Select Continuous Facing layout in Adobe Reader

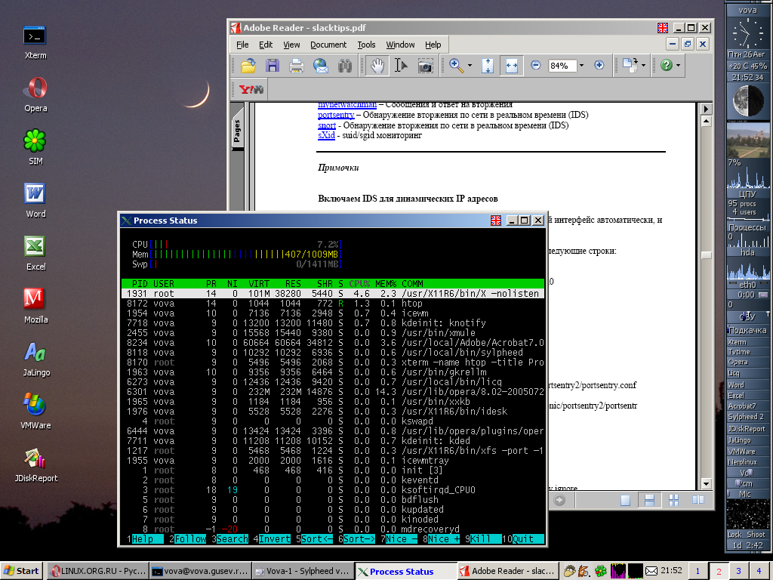click(674, 500)
